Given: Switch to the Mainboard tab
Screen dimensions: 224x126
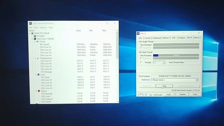Looking at the screenshot, I should pyautogui.click(x=157, y=38).
